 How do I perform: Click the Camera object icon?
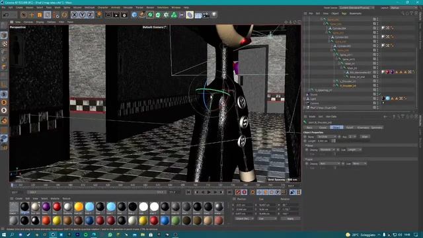[x=206, y=15]
